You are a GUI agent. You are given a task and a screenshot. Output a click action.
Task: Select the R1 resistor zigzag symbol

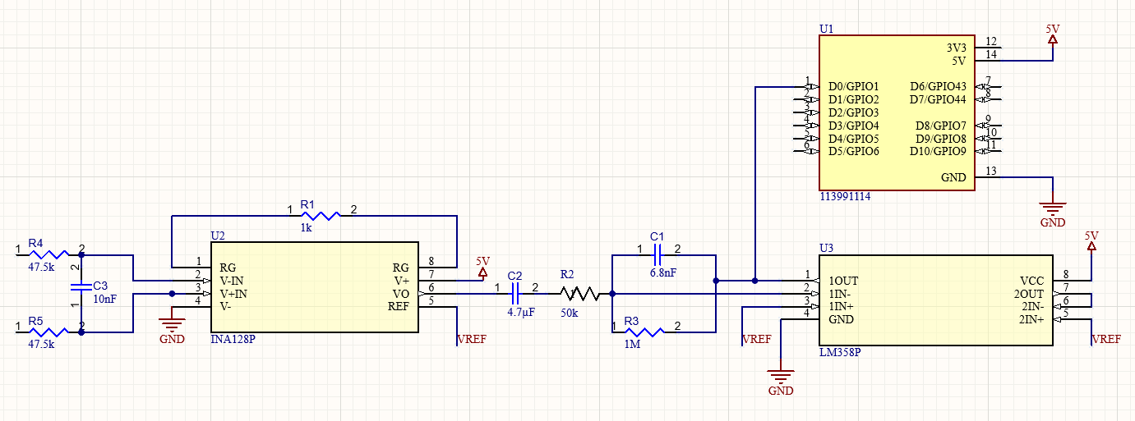pos(322,216)
